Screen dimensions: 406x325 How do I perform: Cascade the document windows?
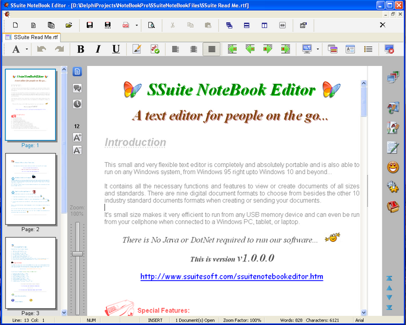[229, 25]
